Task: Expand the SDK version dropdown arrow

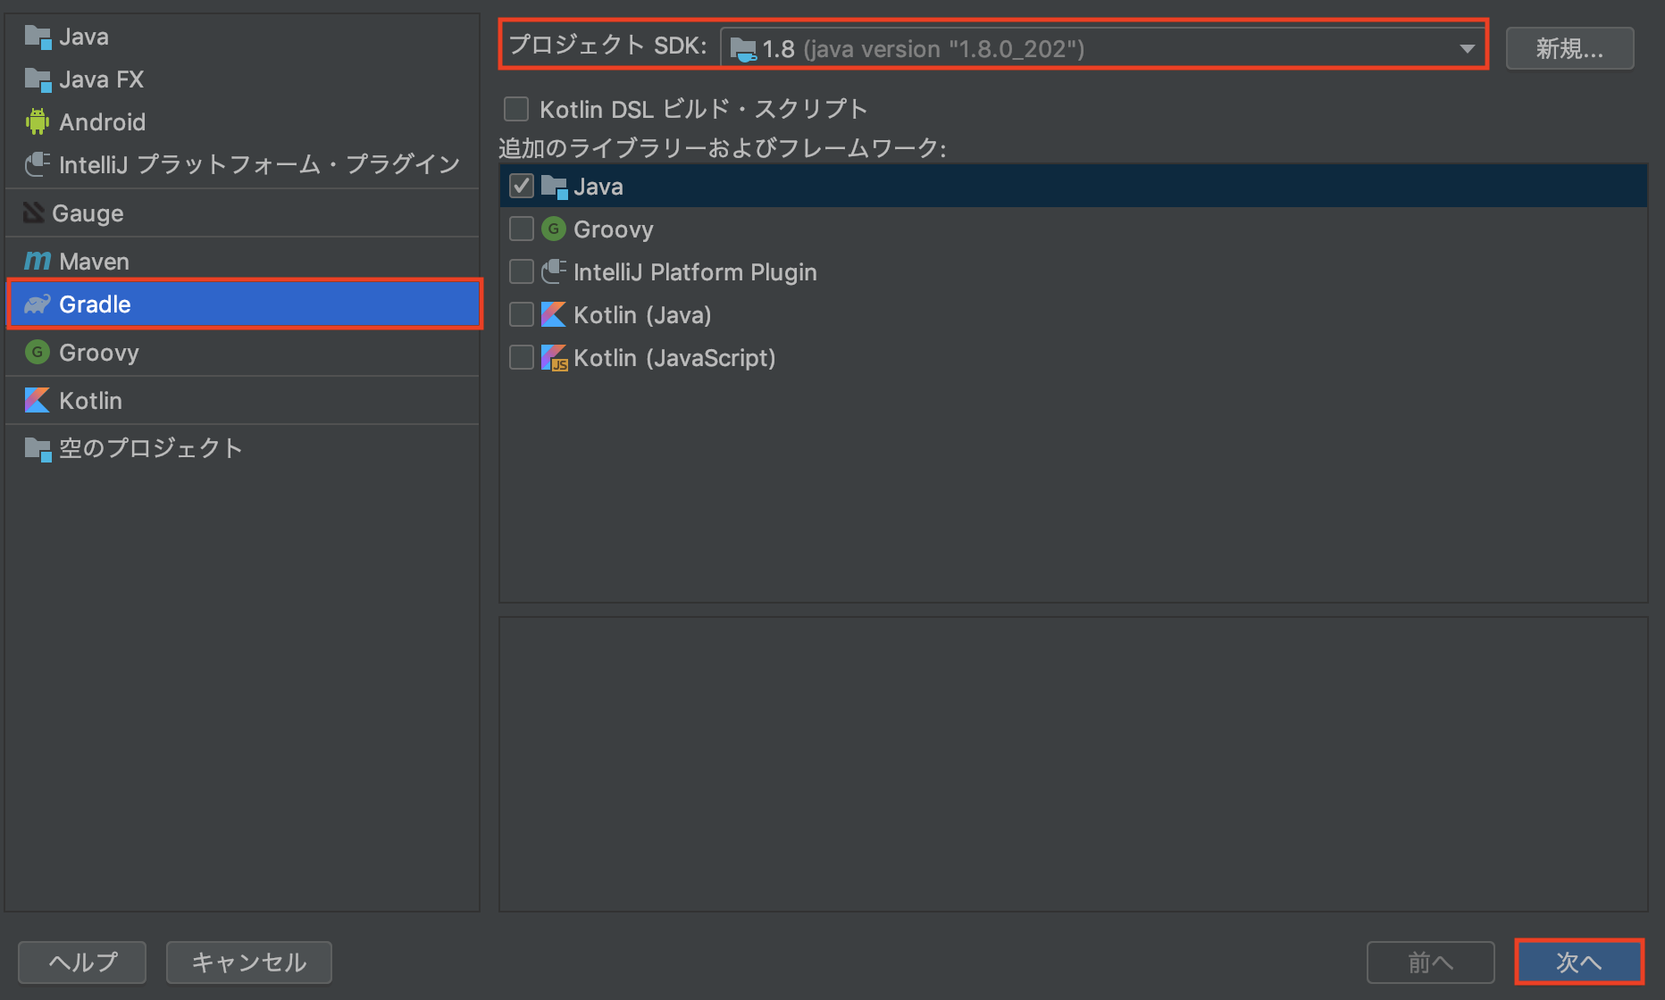Action: tap(1468, 48)
